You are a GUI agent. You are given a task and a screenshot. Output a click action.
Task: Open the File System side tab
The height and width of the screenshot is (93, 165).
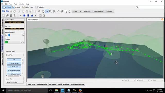2,23
